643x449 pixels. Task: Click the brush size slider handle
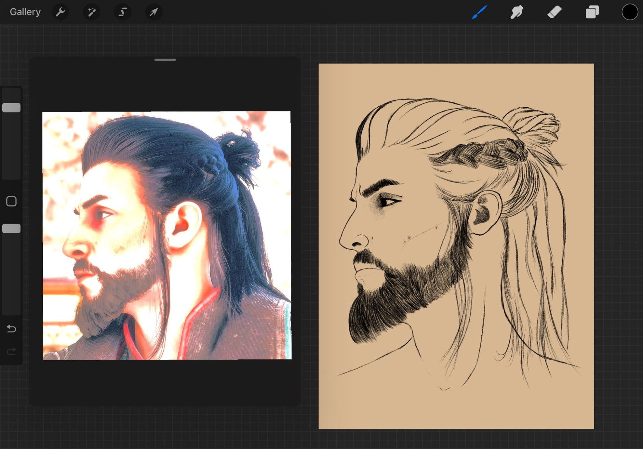click(12, 108)
